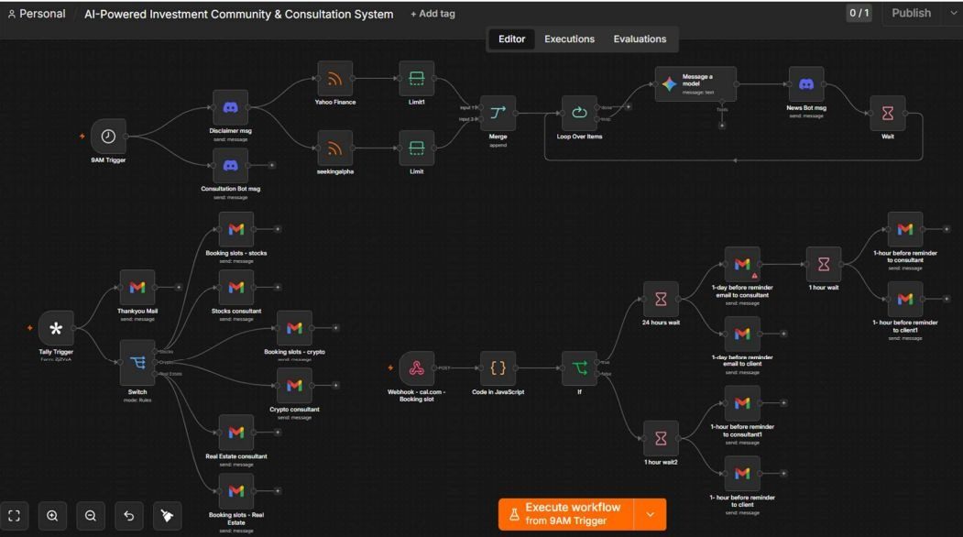Zoom in on the canvas
The height and width of the screenshot is (537, 963).
click(x=52, y=516)
